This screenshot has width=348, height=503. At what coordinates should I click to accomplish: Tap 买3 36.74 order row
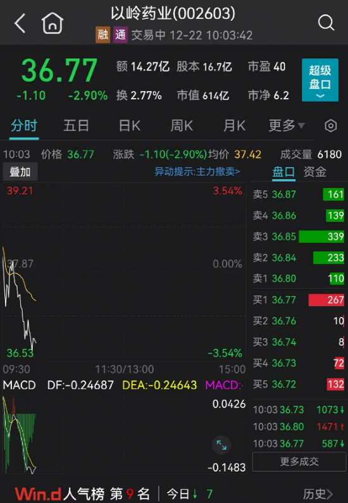click(x=299, y=342)
